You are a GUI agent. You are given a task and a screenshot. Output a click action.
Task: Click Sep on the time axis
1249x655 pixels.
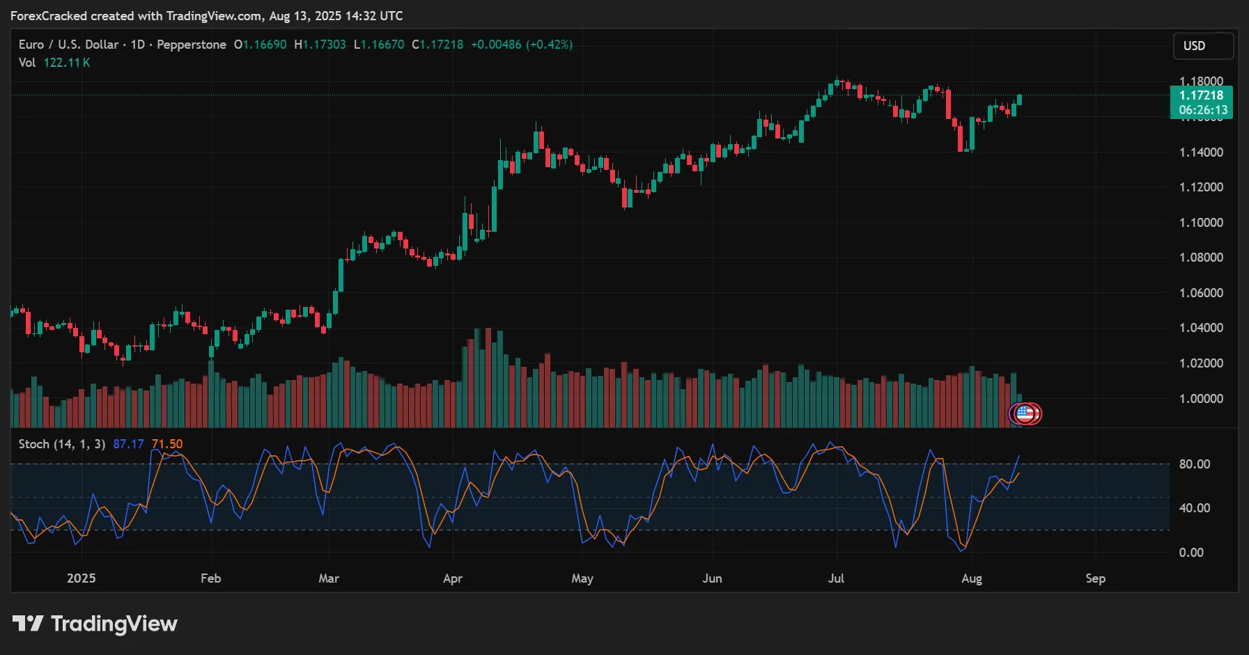point(1095,578)
